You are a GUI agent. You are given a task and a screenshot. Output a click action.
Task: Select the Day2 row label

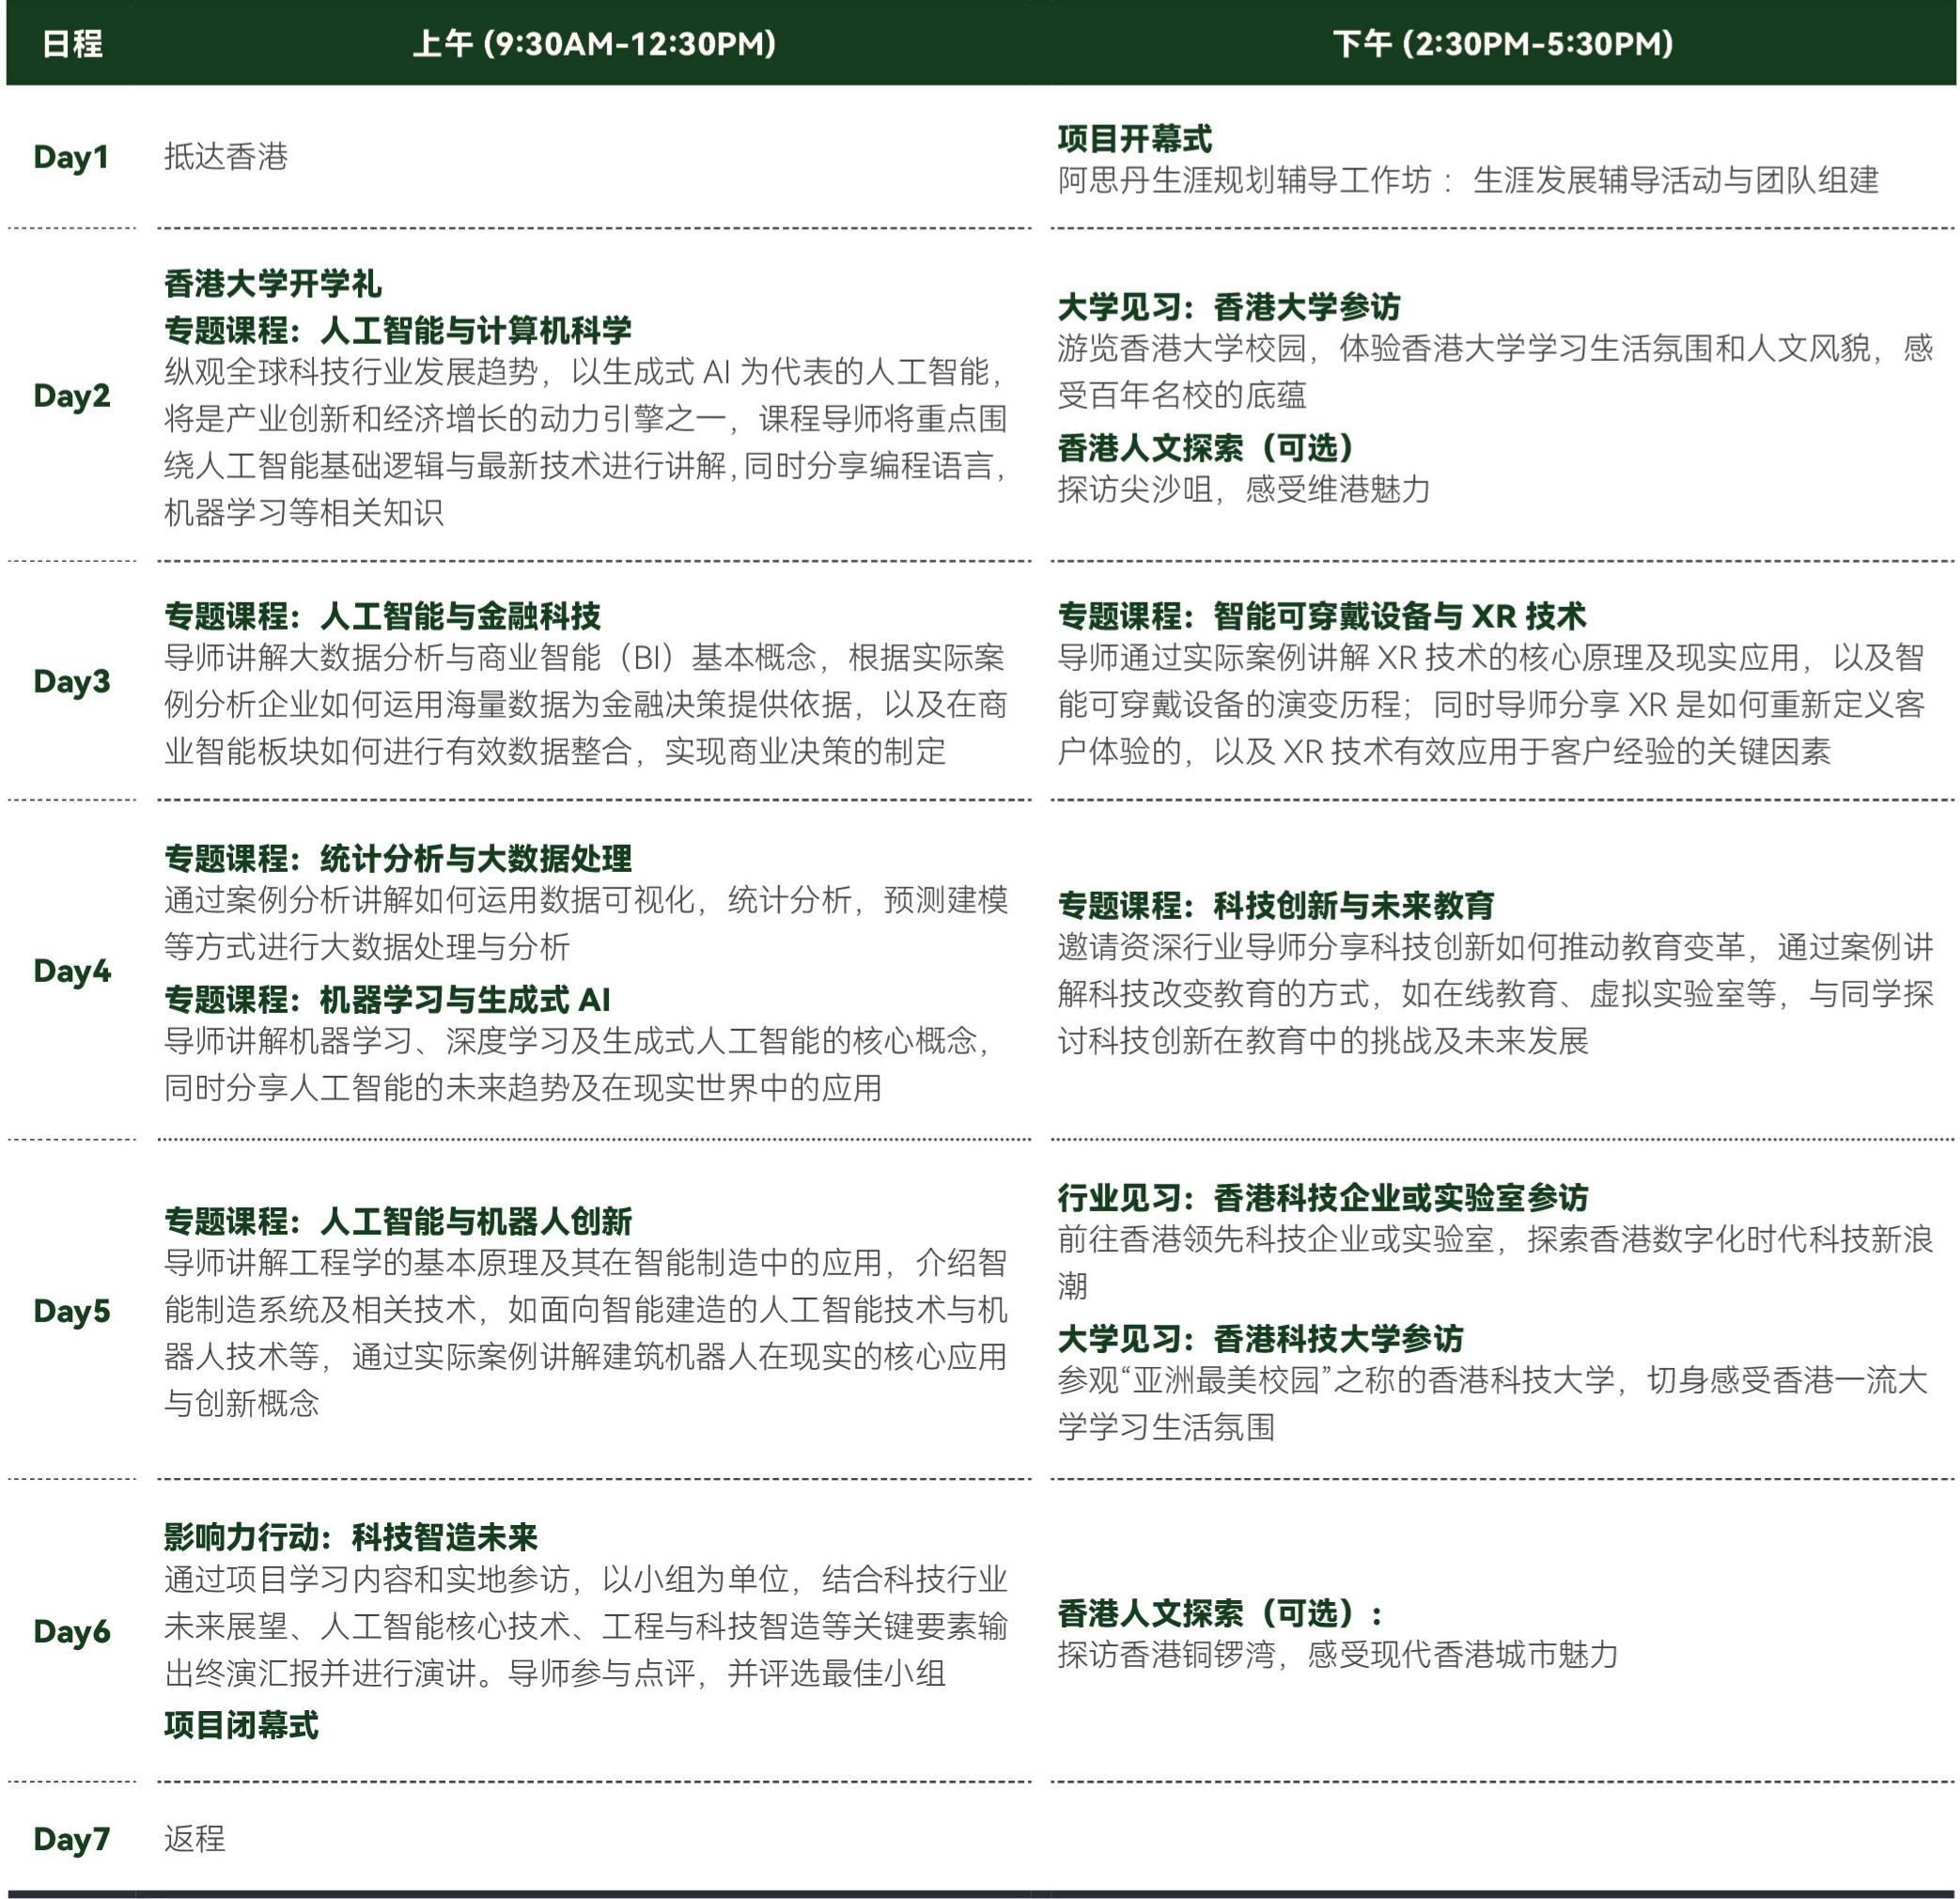pyautogui.click(x=71, y=396)
